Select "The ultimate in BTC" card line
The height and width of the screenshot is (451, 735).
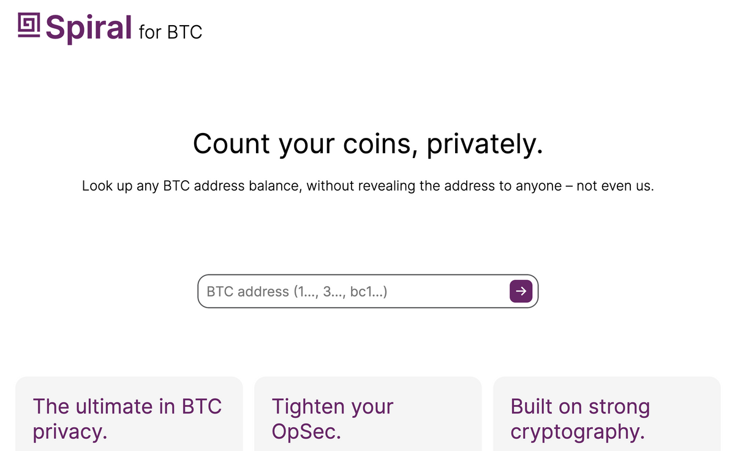[x=127, y=406]
